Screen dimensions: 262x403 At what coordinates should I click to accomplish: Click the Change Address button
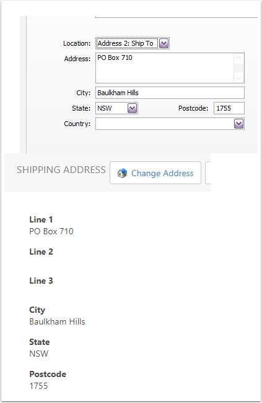(x=155, y=172)
